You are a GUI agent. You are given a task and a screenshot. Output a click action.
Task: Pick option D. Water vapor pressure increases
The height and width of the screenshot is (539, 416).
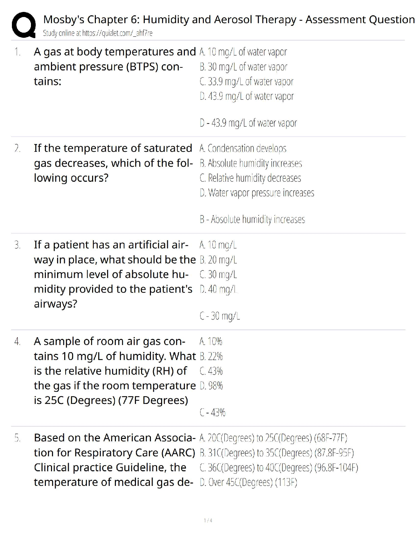point(257,193)
